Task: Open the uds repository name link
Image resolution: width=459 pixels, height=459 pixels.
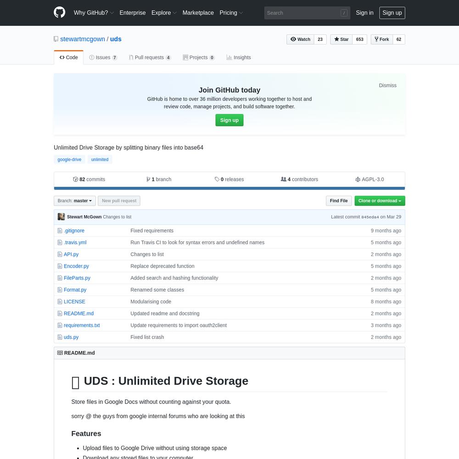Action: pos(116,39)
